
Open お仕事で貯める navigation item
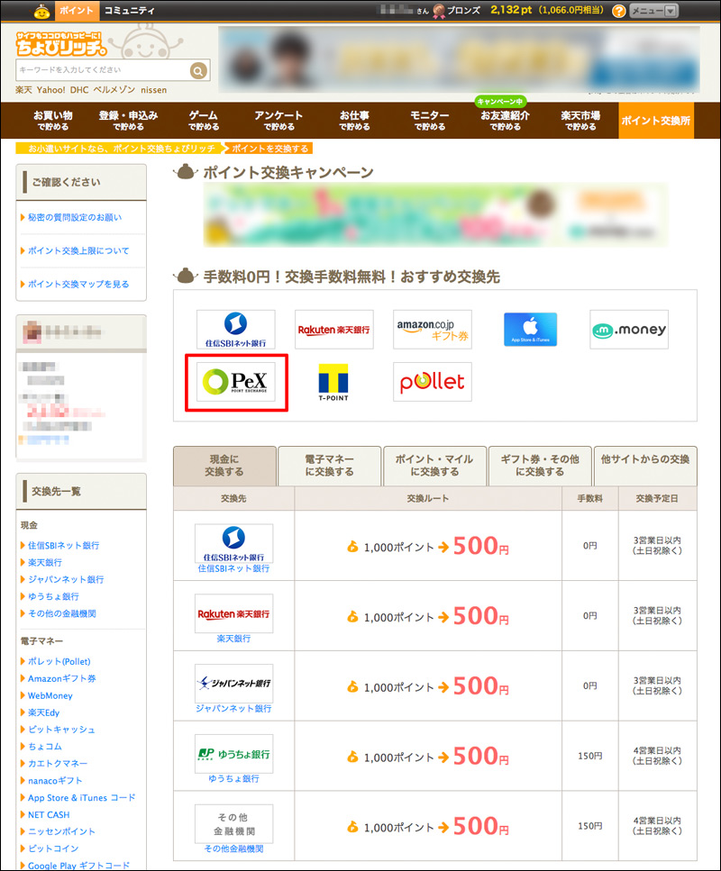tap(355, 121)
